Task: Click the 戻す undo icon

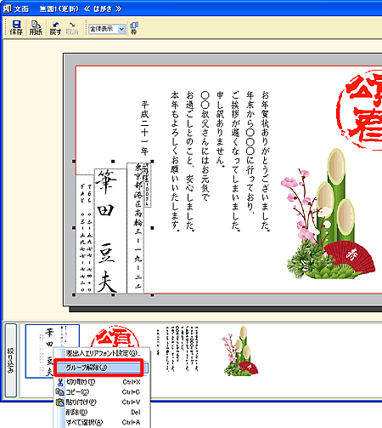Action: tap(55, 28)
